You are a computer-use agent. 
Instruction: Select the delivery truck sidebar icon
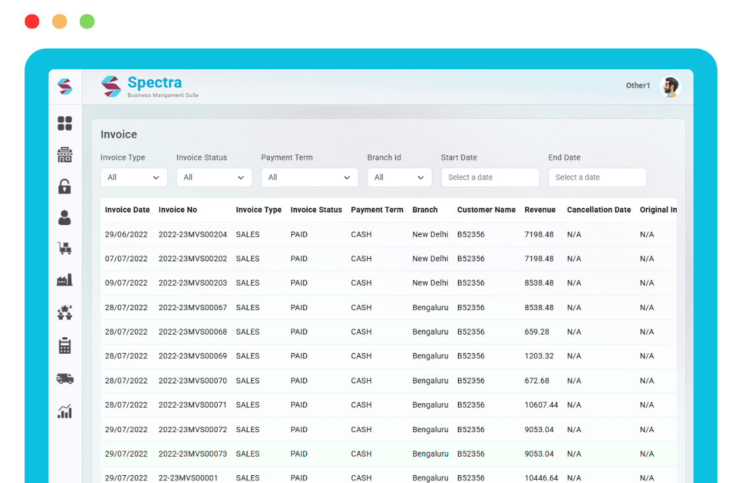tap(65, 379)
